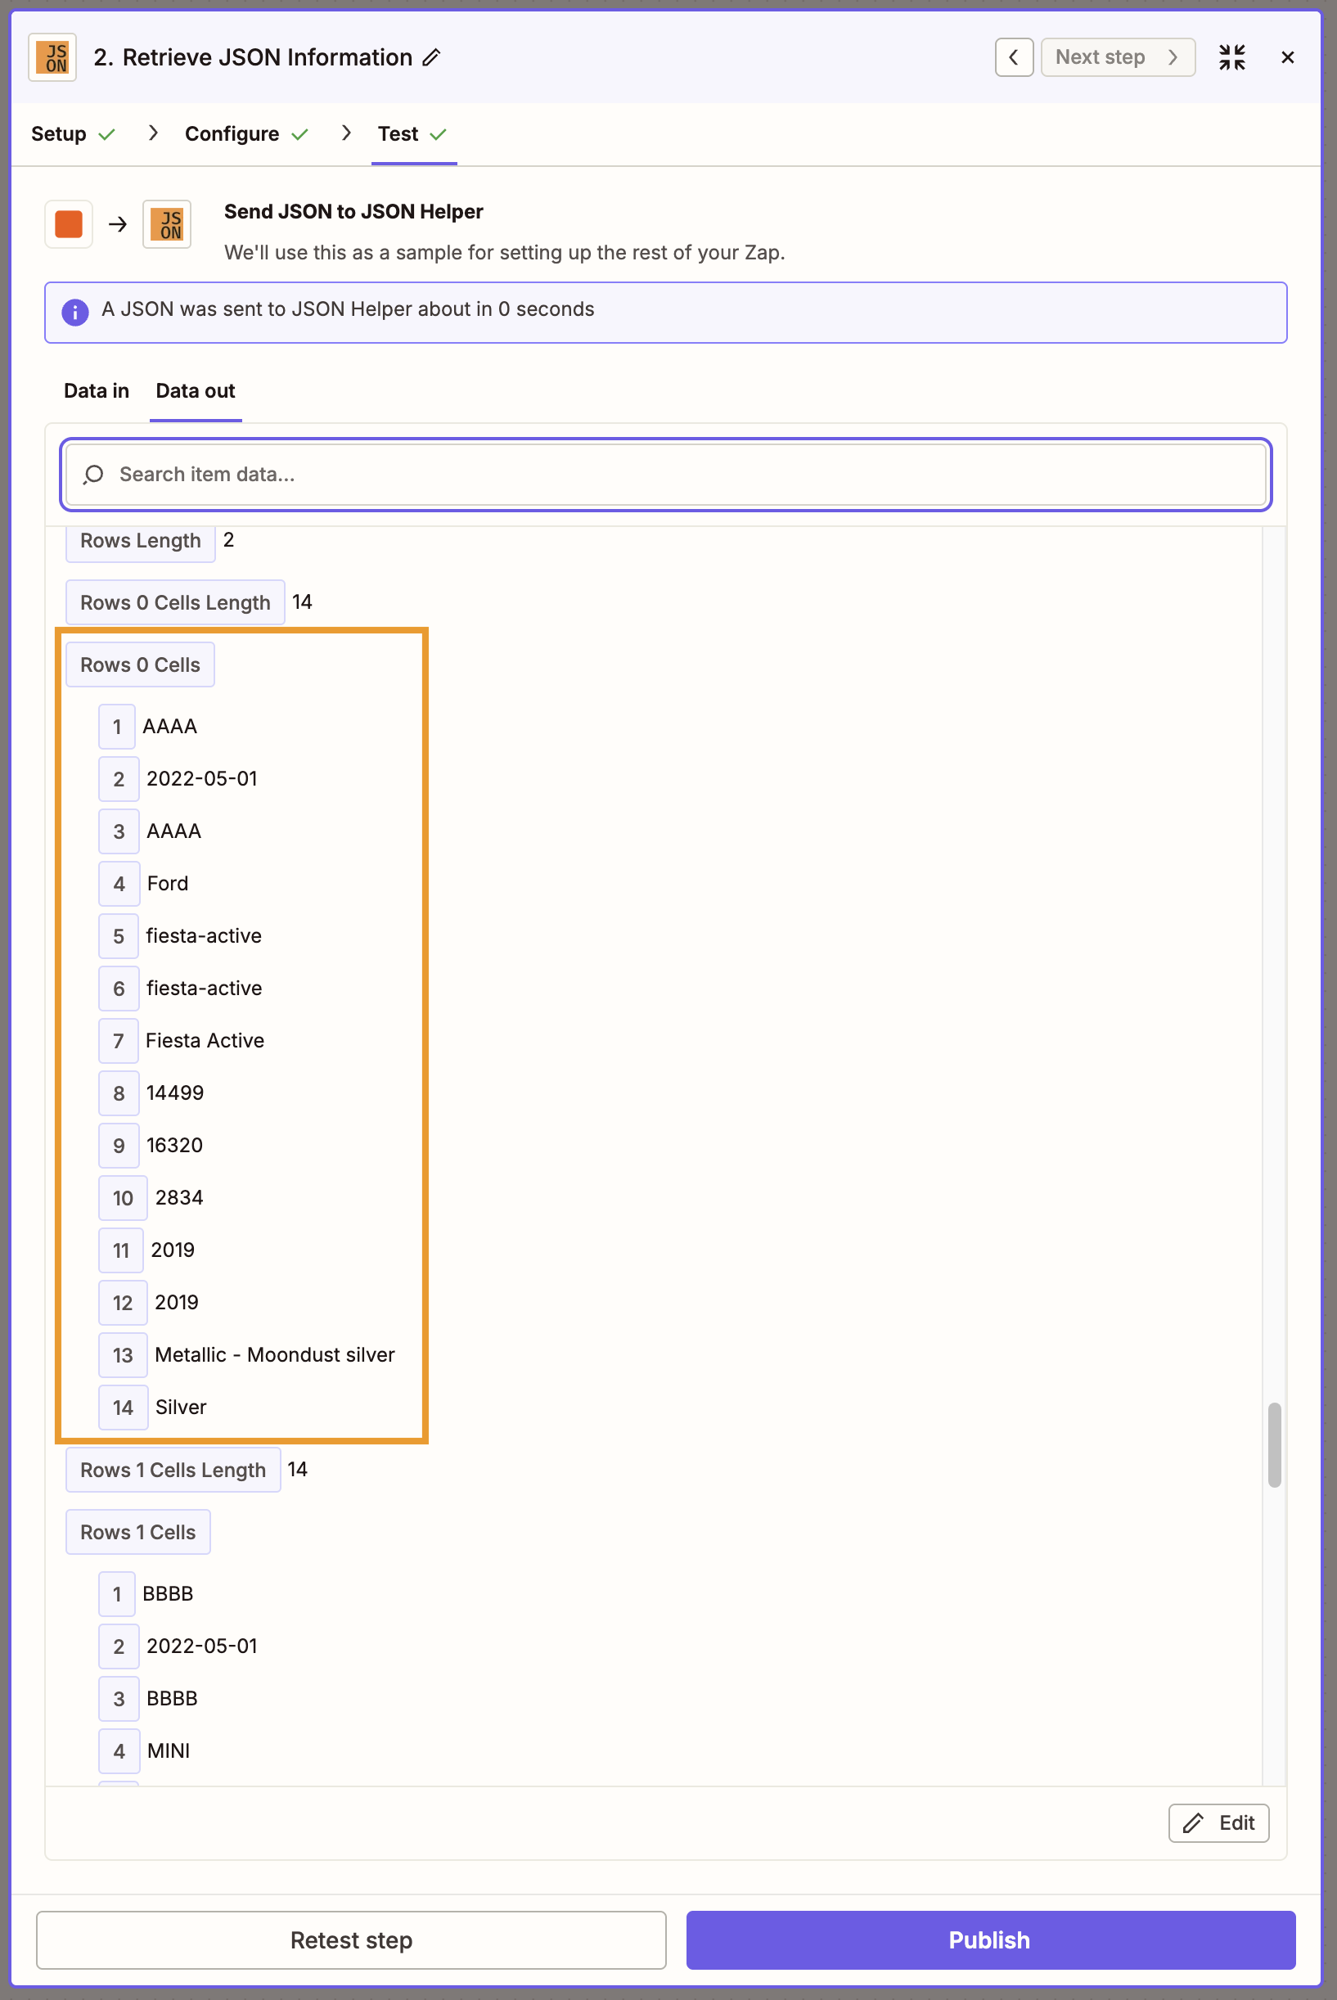Open the Setup tab

pyautogui.click(x=73, y=134)
